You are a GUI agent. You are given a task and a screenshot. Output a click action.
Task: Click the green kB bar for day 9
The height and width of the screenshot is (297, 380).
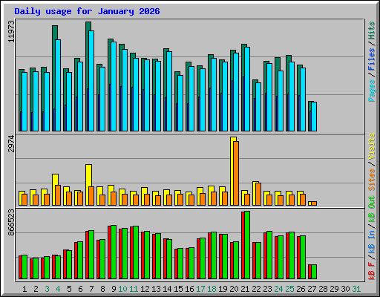click(114, 252)
